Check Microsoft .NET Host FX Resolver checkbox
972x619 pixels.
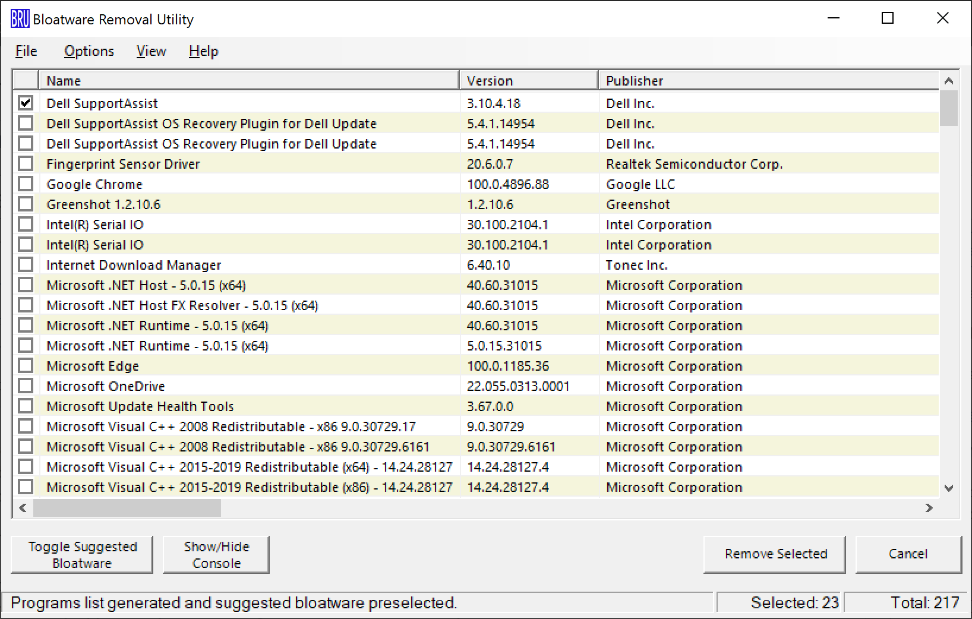click(26, 305)
